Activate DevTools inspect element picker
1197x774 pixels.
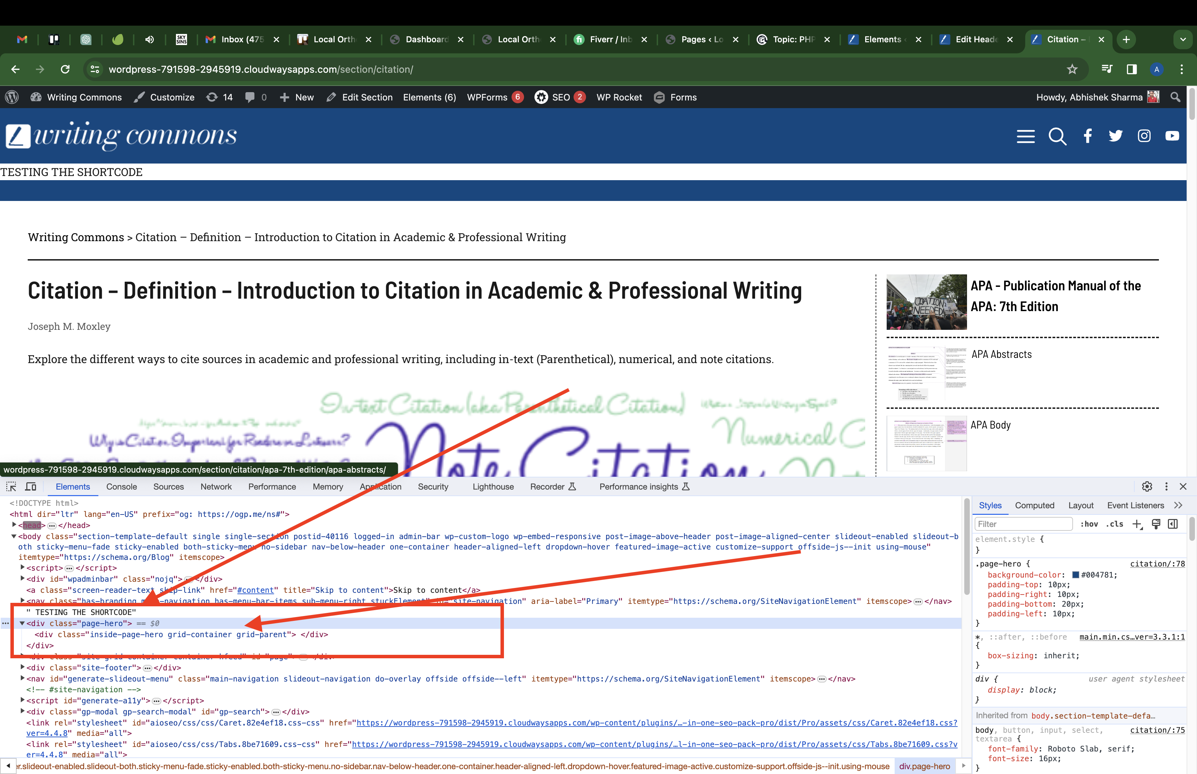(x=11, y=486)
